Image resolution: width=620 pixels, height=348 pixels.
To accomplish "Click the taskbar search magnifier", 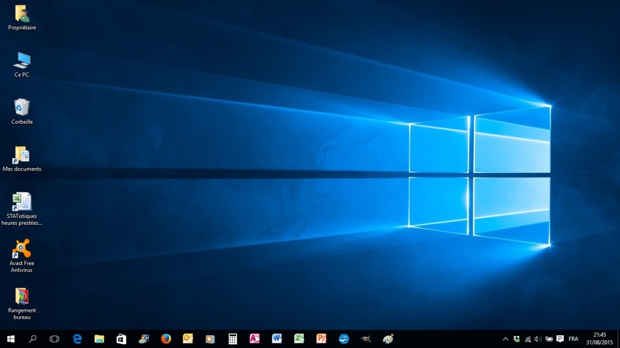I will coord(33,339).
